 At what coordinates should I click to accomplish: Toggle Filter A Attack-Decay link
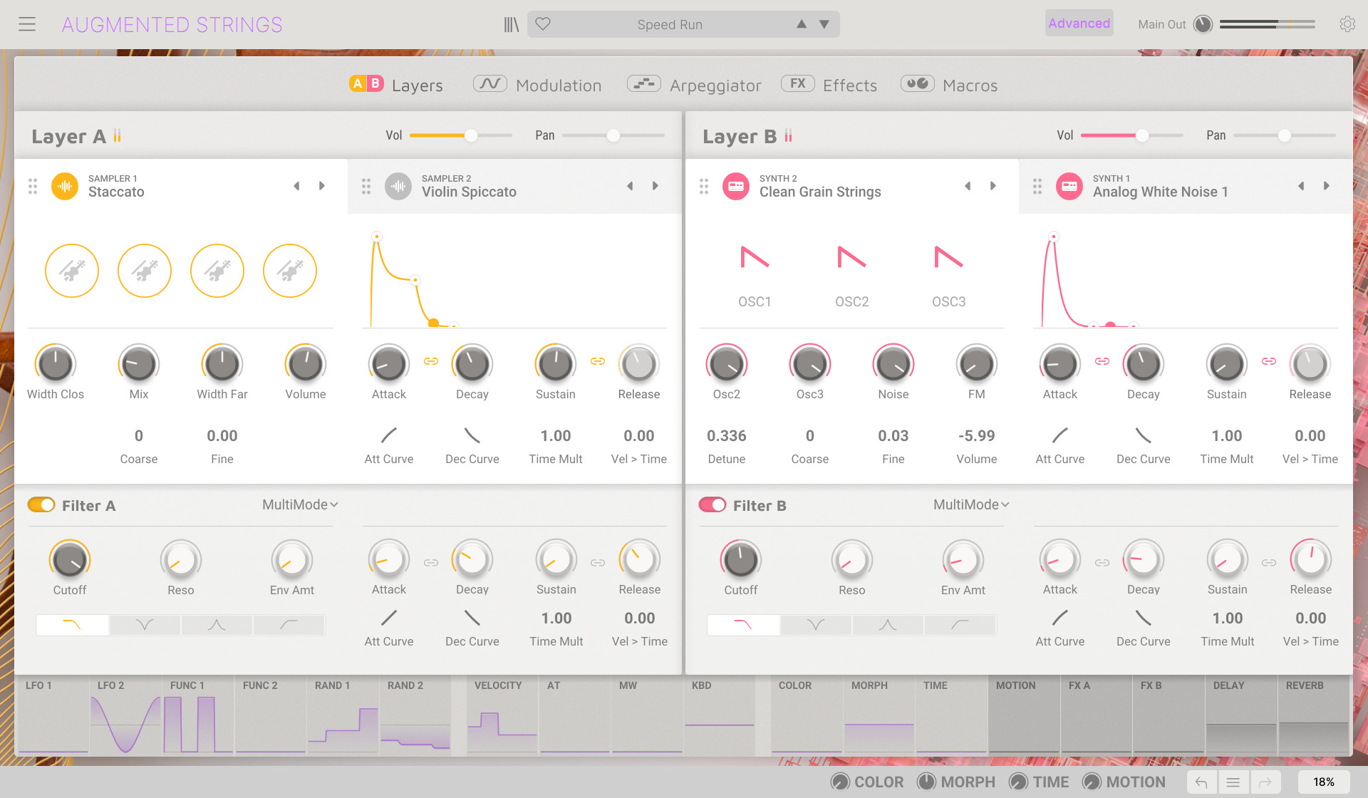point(431,563)
